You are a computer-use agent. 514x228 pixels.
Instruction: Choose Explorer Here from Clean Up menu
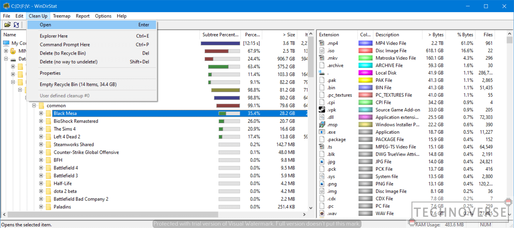(x=92, y=36)
